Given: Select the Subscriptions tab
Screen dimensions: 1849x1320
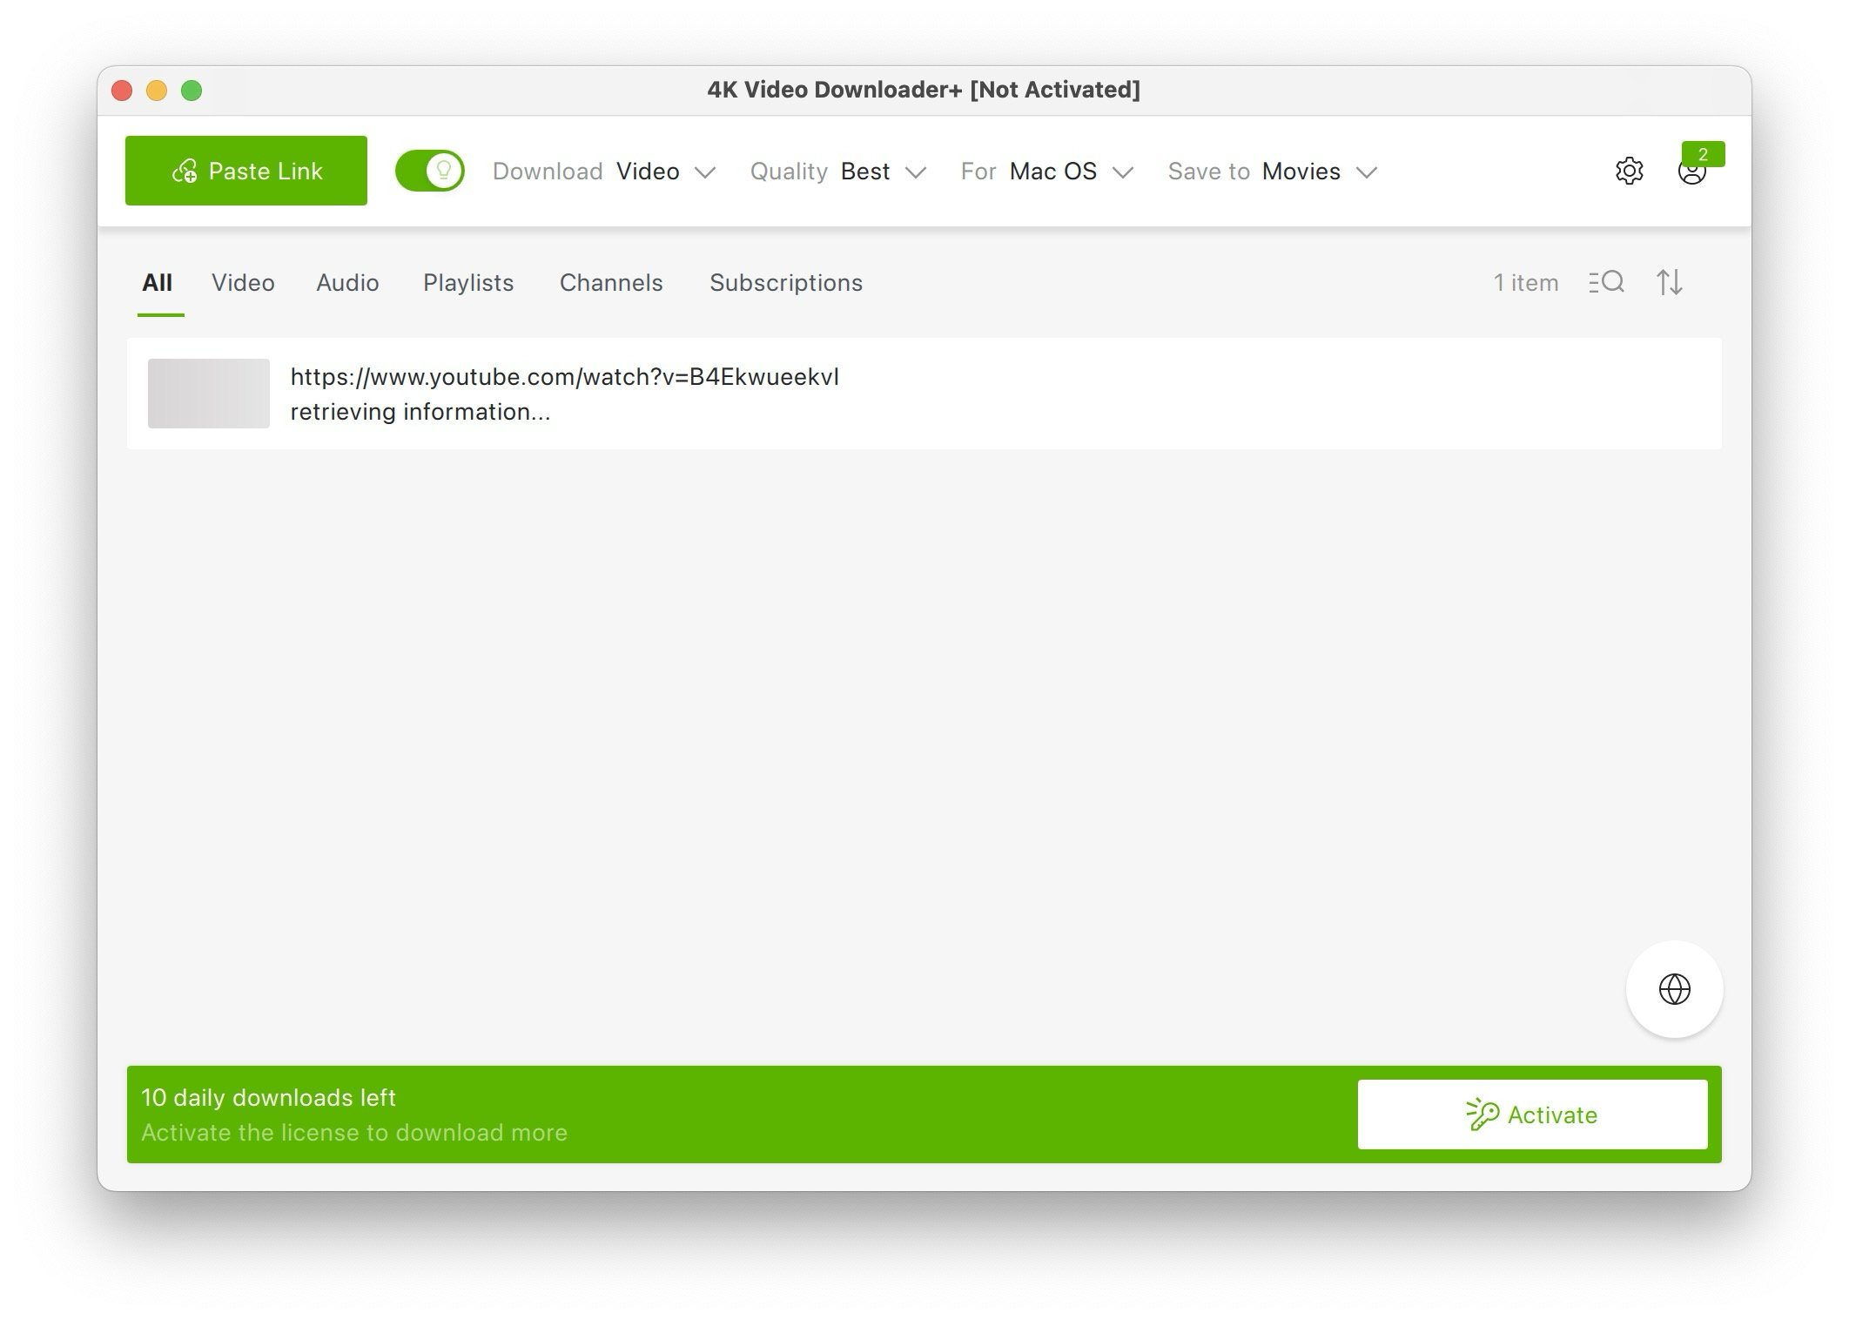Looking at the screenshot, I should pyautogui.click(x=785, y=281).
